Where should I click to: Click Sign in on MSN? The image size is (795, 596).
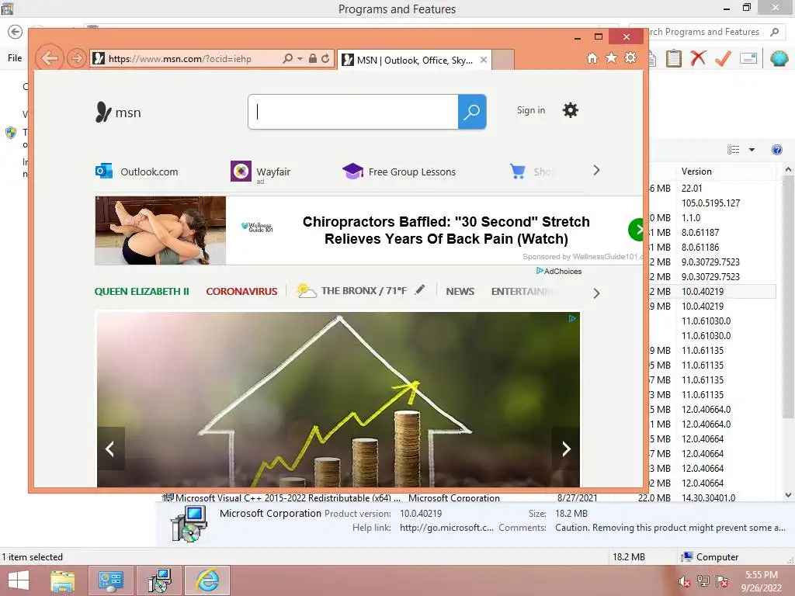tap(531, 110)
